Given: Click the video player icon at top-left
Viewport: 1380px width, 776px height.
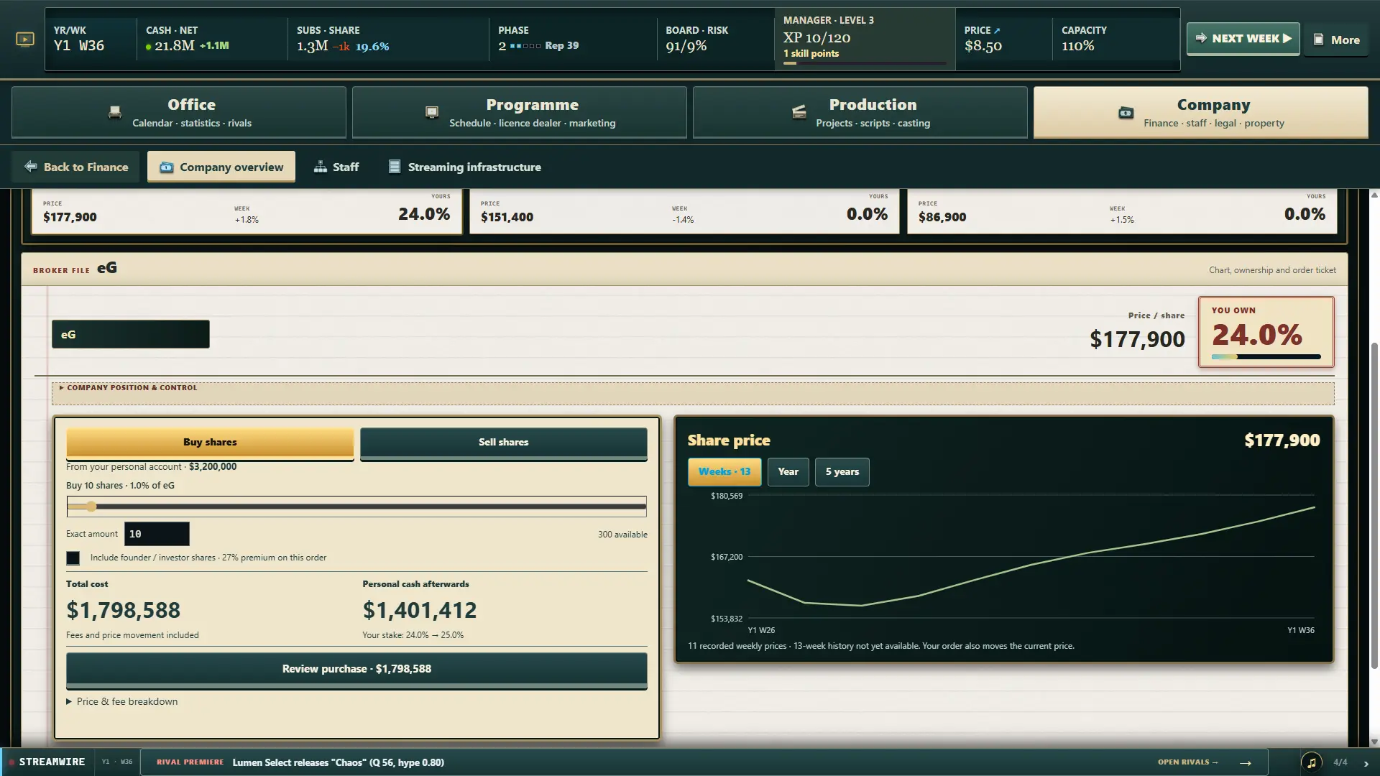Looking at the screenshot, I should pyautogui.click(x=25, y=40).
